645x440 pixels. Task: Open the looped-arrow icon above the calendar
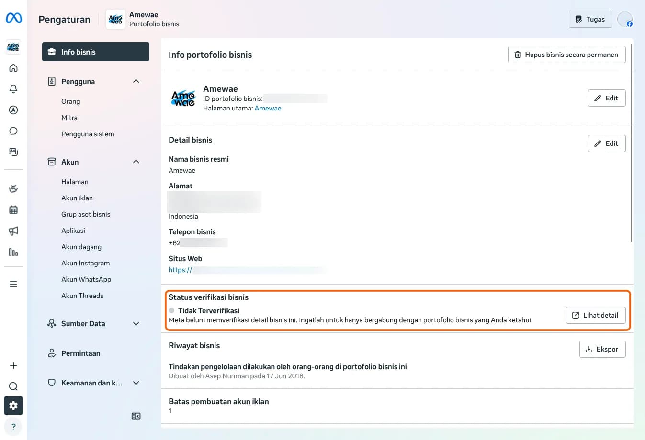(x=13, y=188)
